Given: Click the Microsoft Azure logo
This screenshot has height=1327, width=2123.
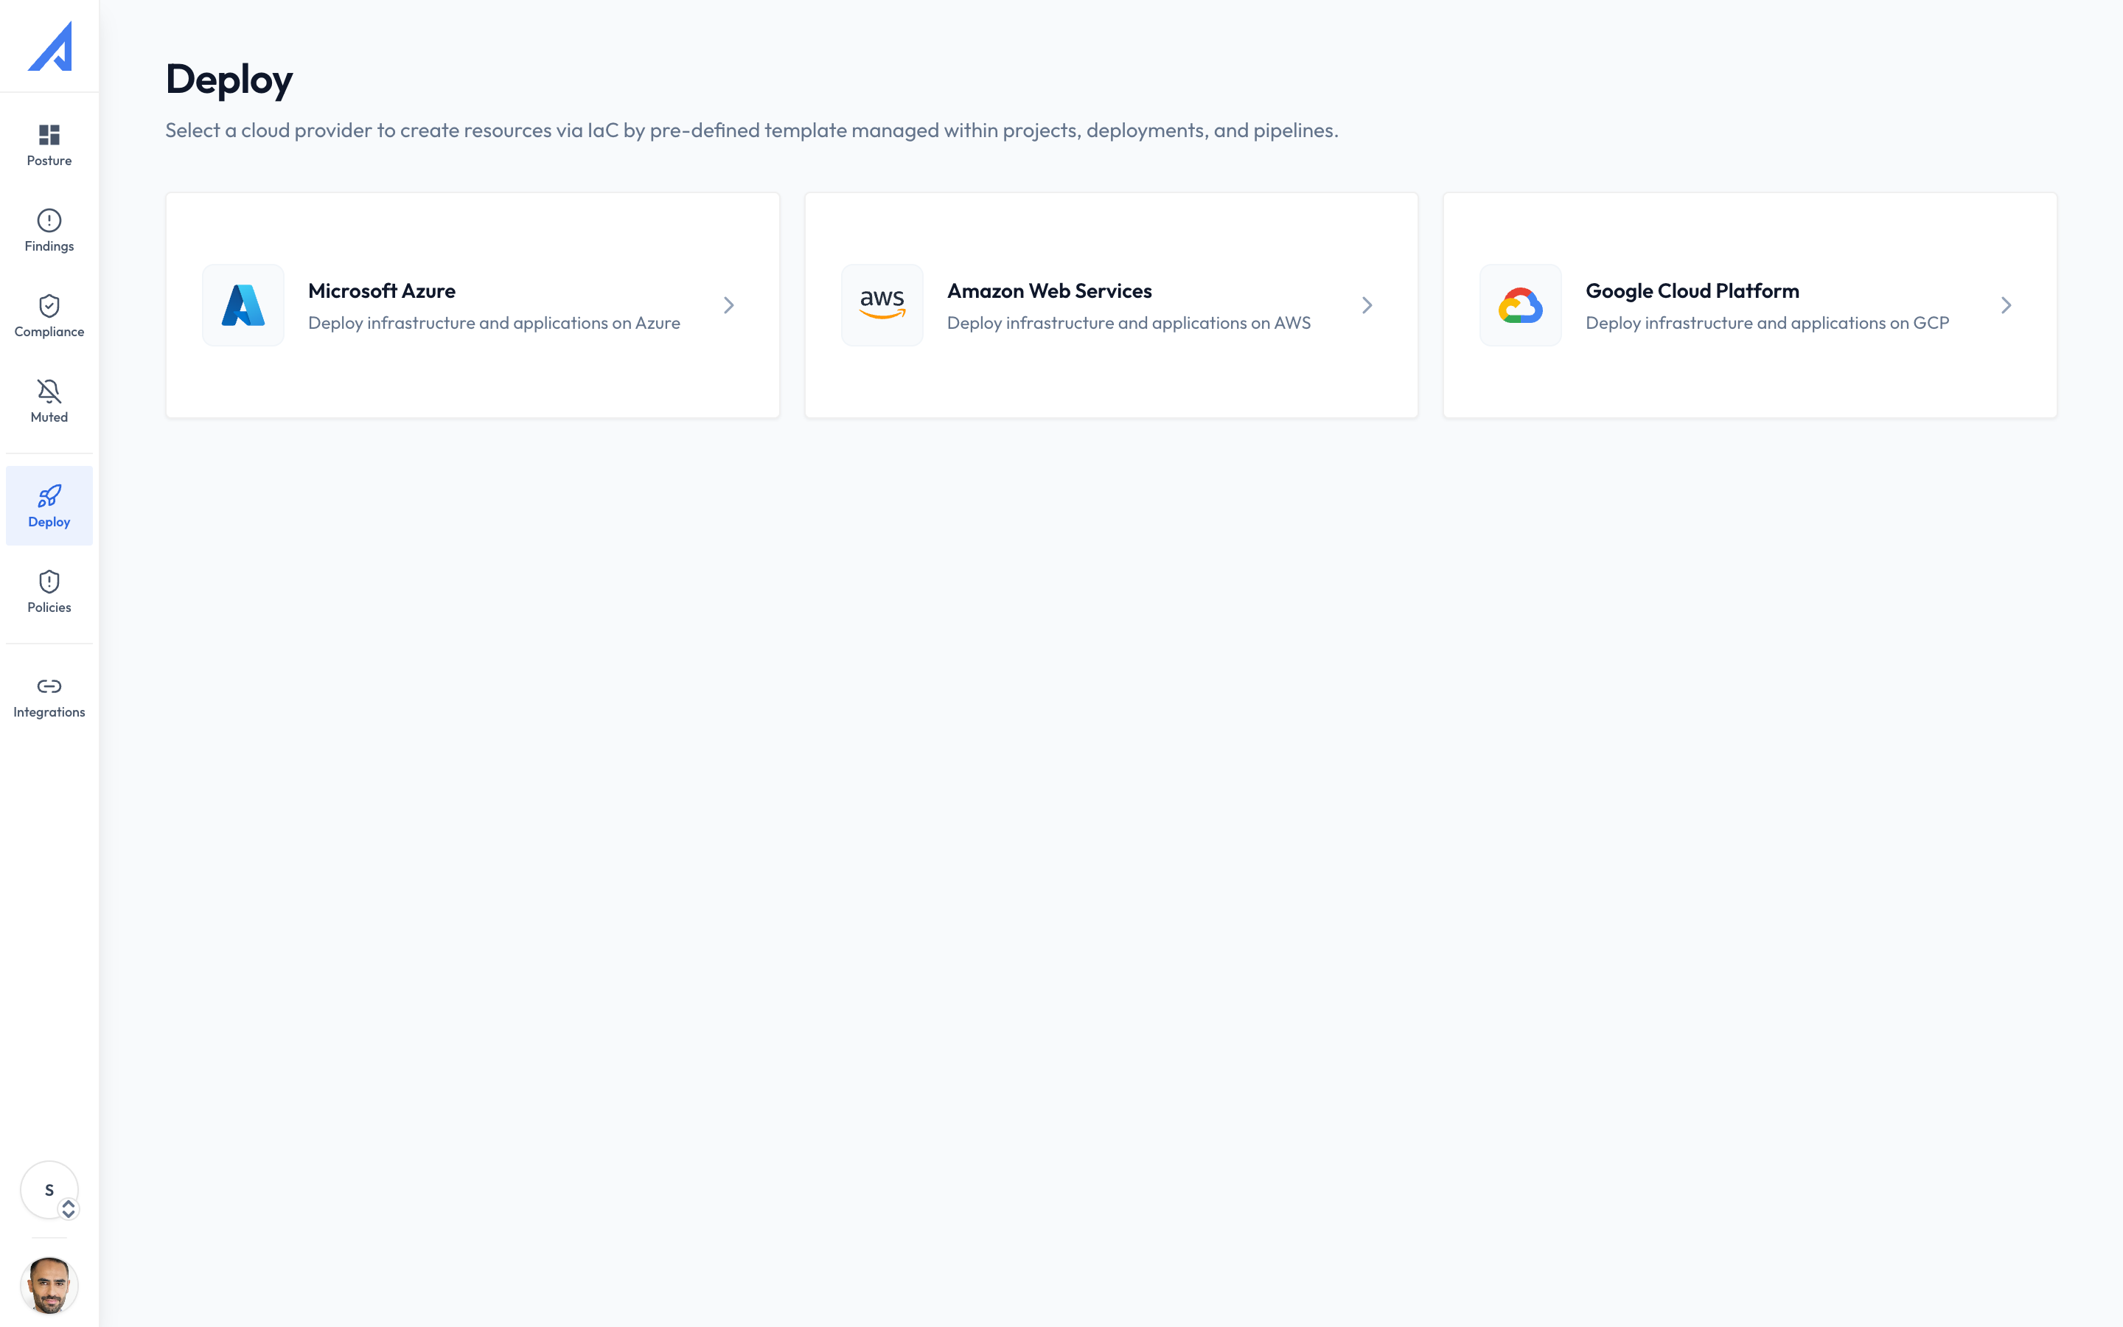Looking at the screenshot, I should coord(243,305).
